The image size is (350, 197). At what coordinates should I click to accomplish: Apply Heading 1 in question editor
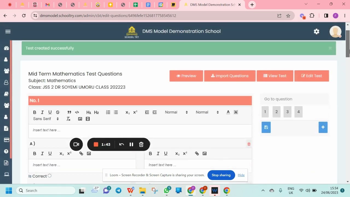(89, 112)
